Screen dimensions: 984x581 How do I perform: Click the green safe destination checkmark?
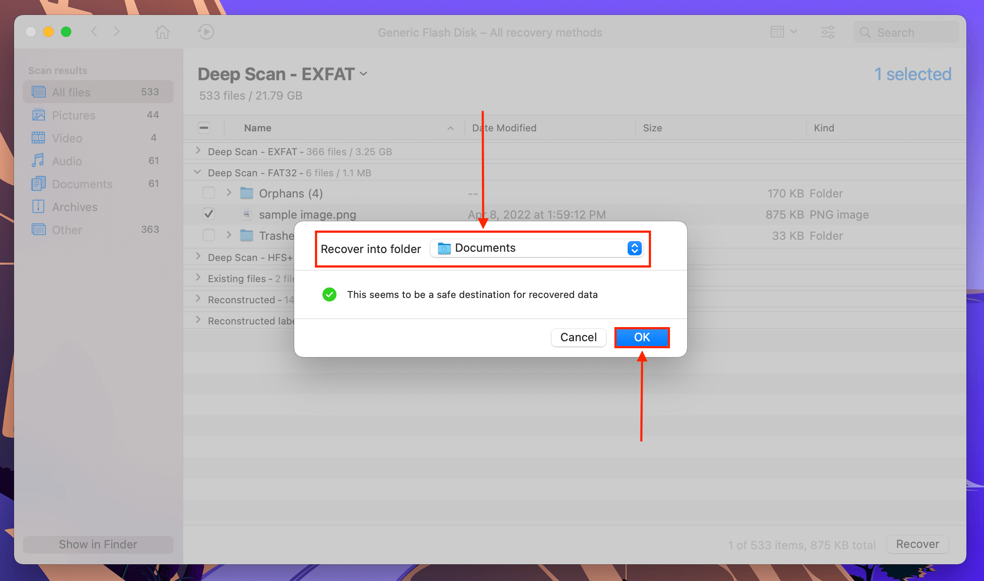(x=329, y=294)
